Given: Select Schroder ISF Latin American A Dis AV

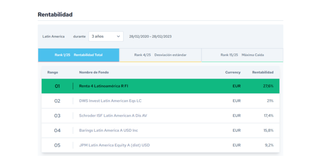Looking at the screenshot, I should 113,116.
